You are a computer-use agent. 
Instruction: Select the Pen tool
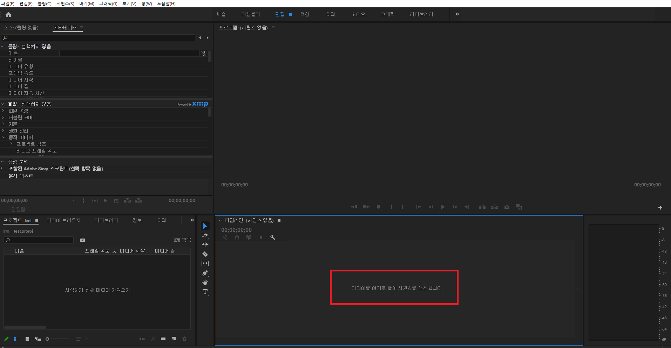tap(205, 273)
